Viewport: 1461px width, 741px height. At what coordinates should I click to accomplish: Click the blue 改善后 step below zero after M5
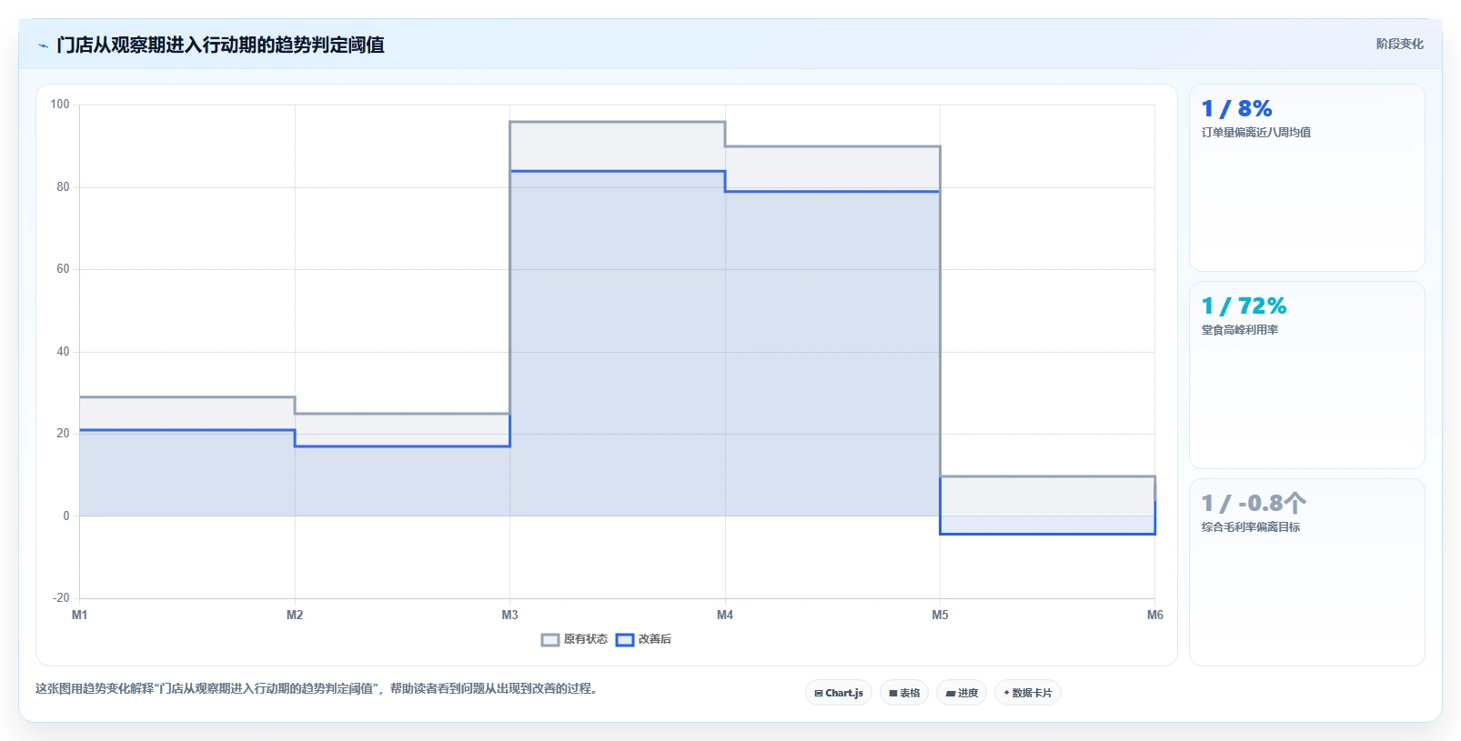click(x=1048, y=534)
